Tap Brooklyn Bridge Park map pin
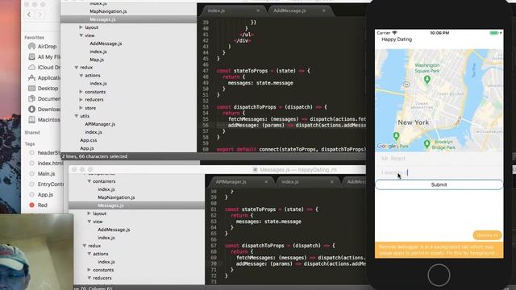 point(427,144)
